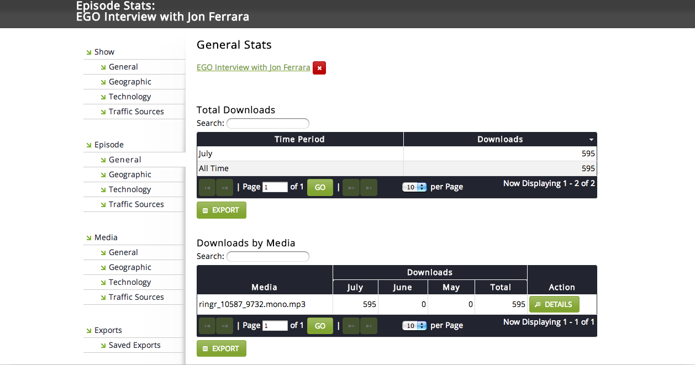Expand the Episode section in sidebar

tap(109, 145)
